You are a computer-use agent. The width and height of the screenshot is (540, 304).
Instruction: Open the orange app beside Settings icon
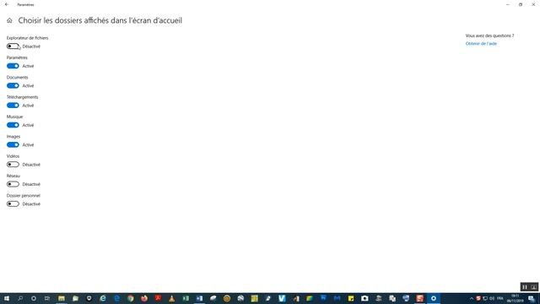(x=420, y=298)
